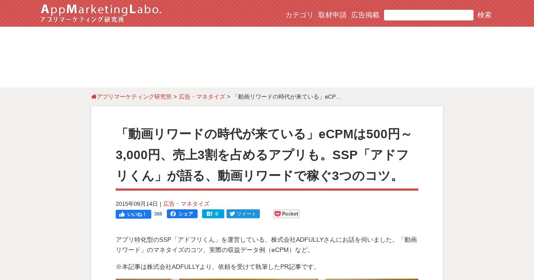This screenshot has width=534, height=280.
Task: Open 広告・マネタイズ category link below date
Action: pos(186,204)
